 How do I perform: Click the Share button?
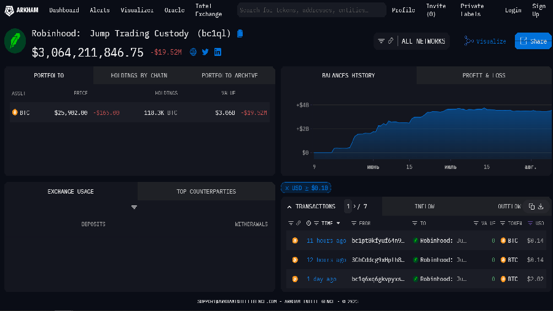(x=533, y=41)
